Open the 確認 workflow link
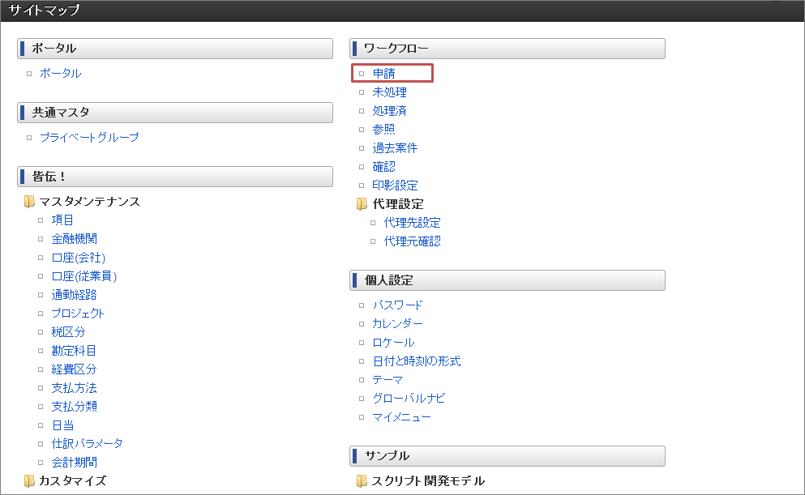The height and width of the screenshot is (495, 805). point(384,167)
